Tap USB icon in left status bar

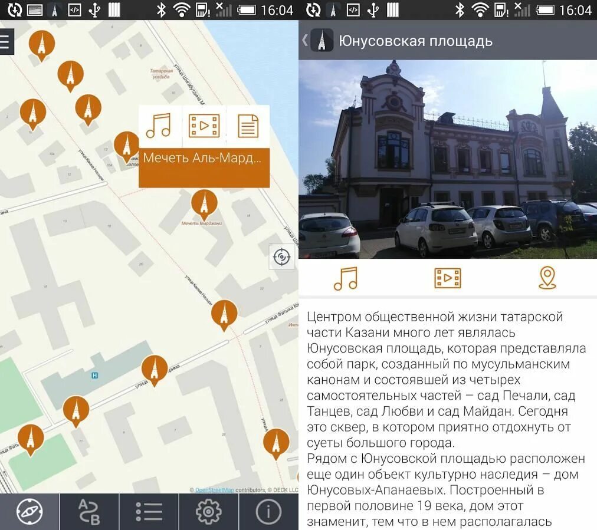[x=94, y=10]
